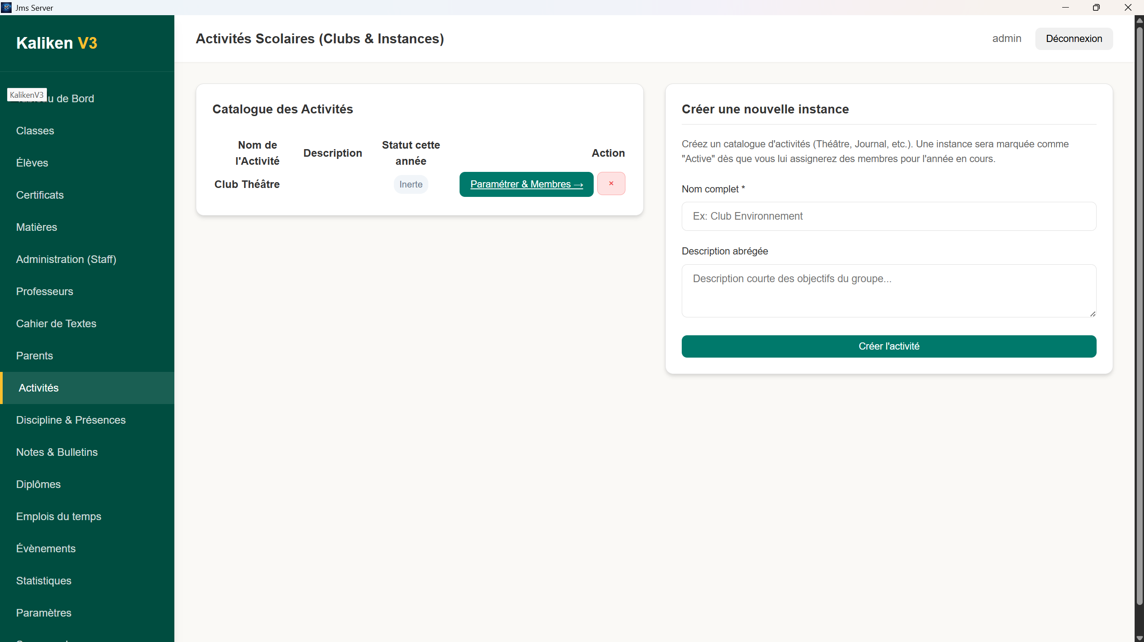Viewport: 1144px width, 642px height.
Task: Delete Club Théâtre with red X button
Action: click(x=611, y=183)
